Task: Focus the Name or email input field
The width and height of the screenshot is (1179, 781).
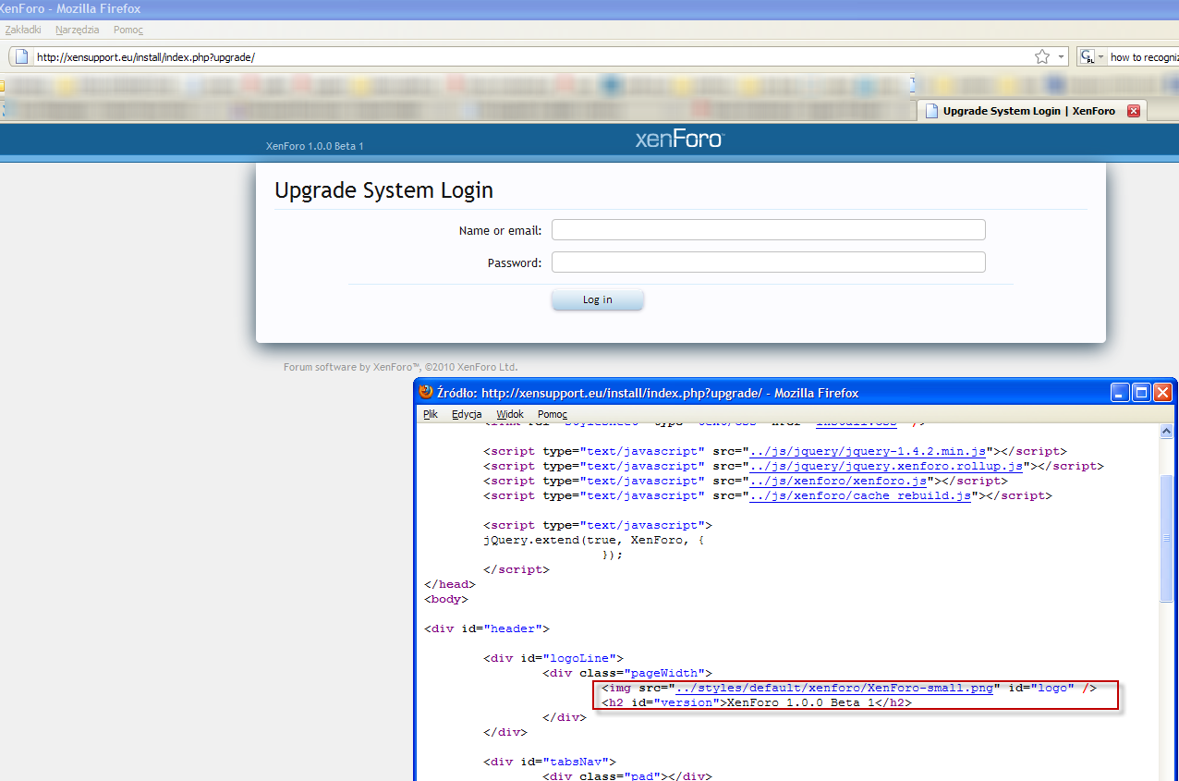Action: [768, 229]
